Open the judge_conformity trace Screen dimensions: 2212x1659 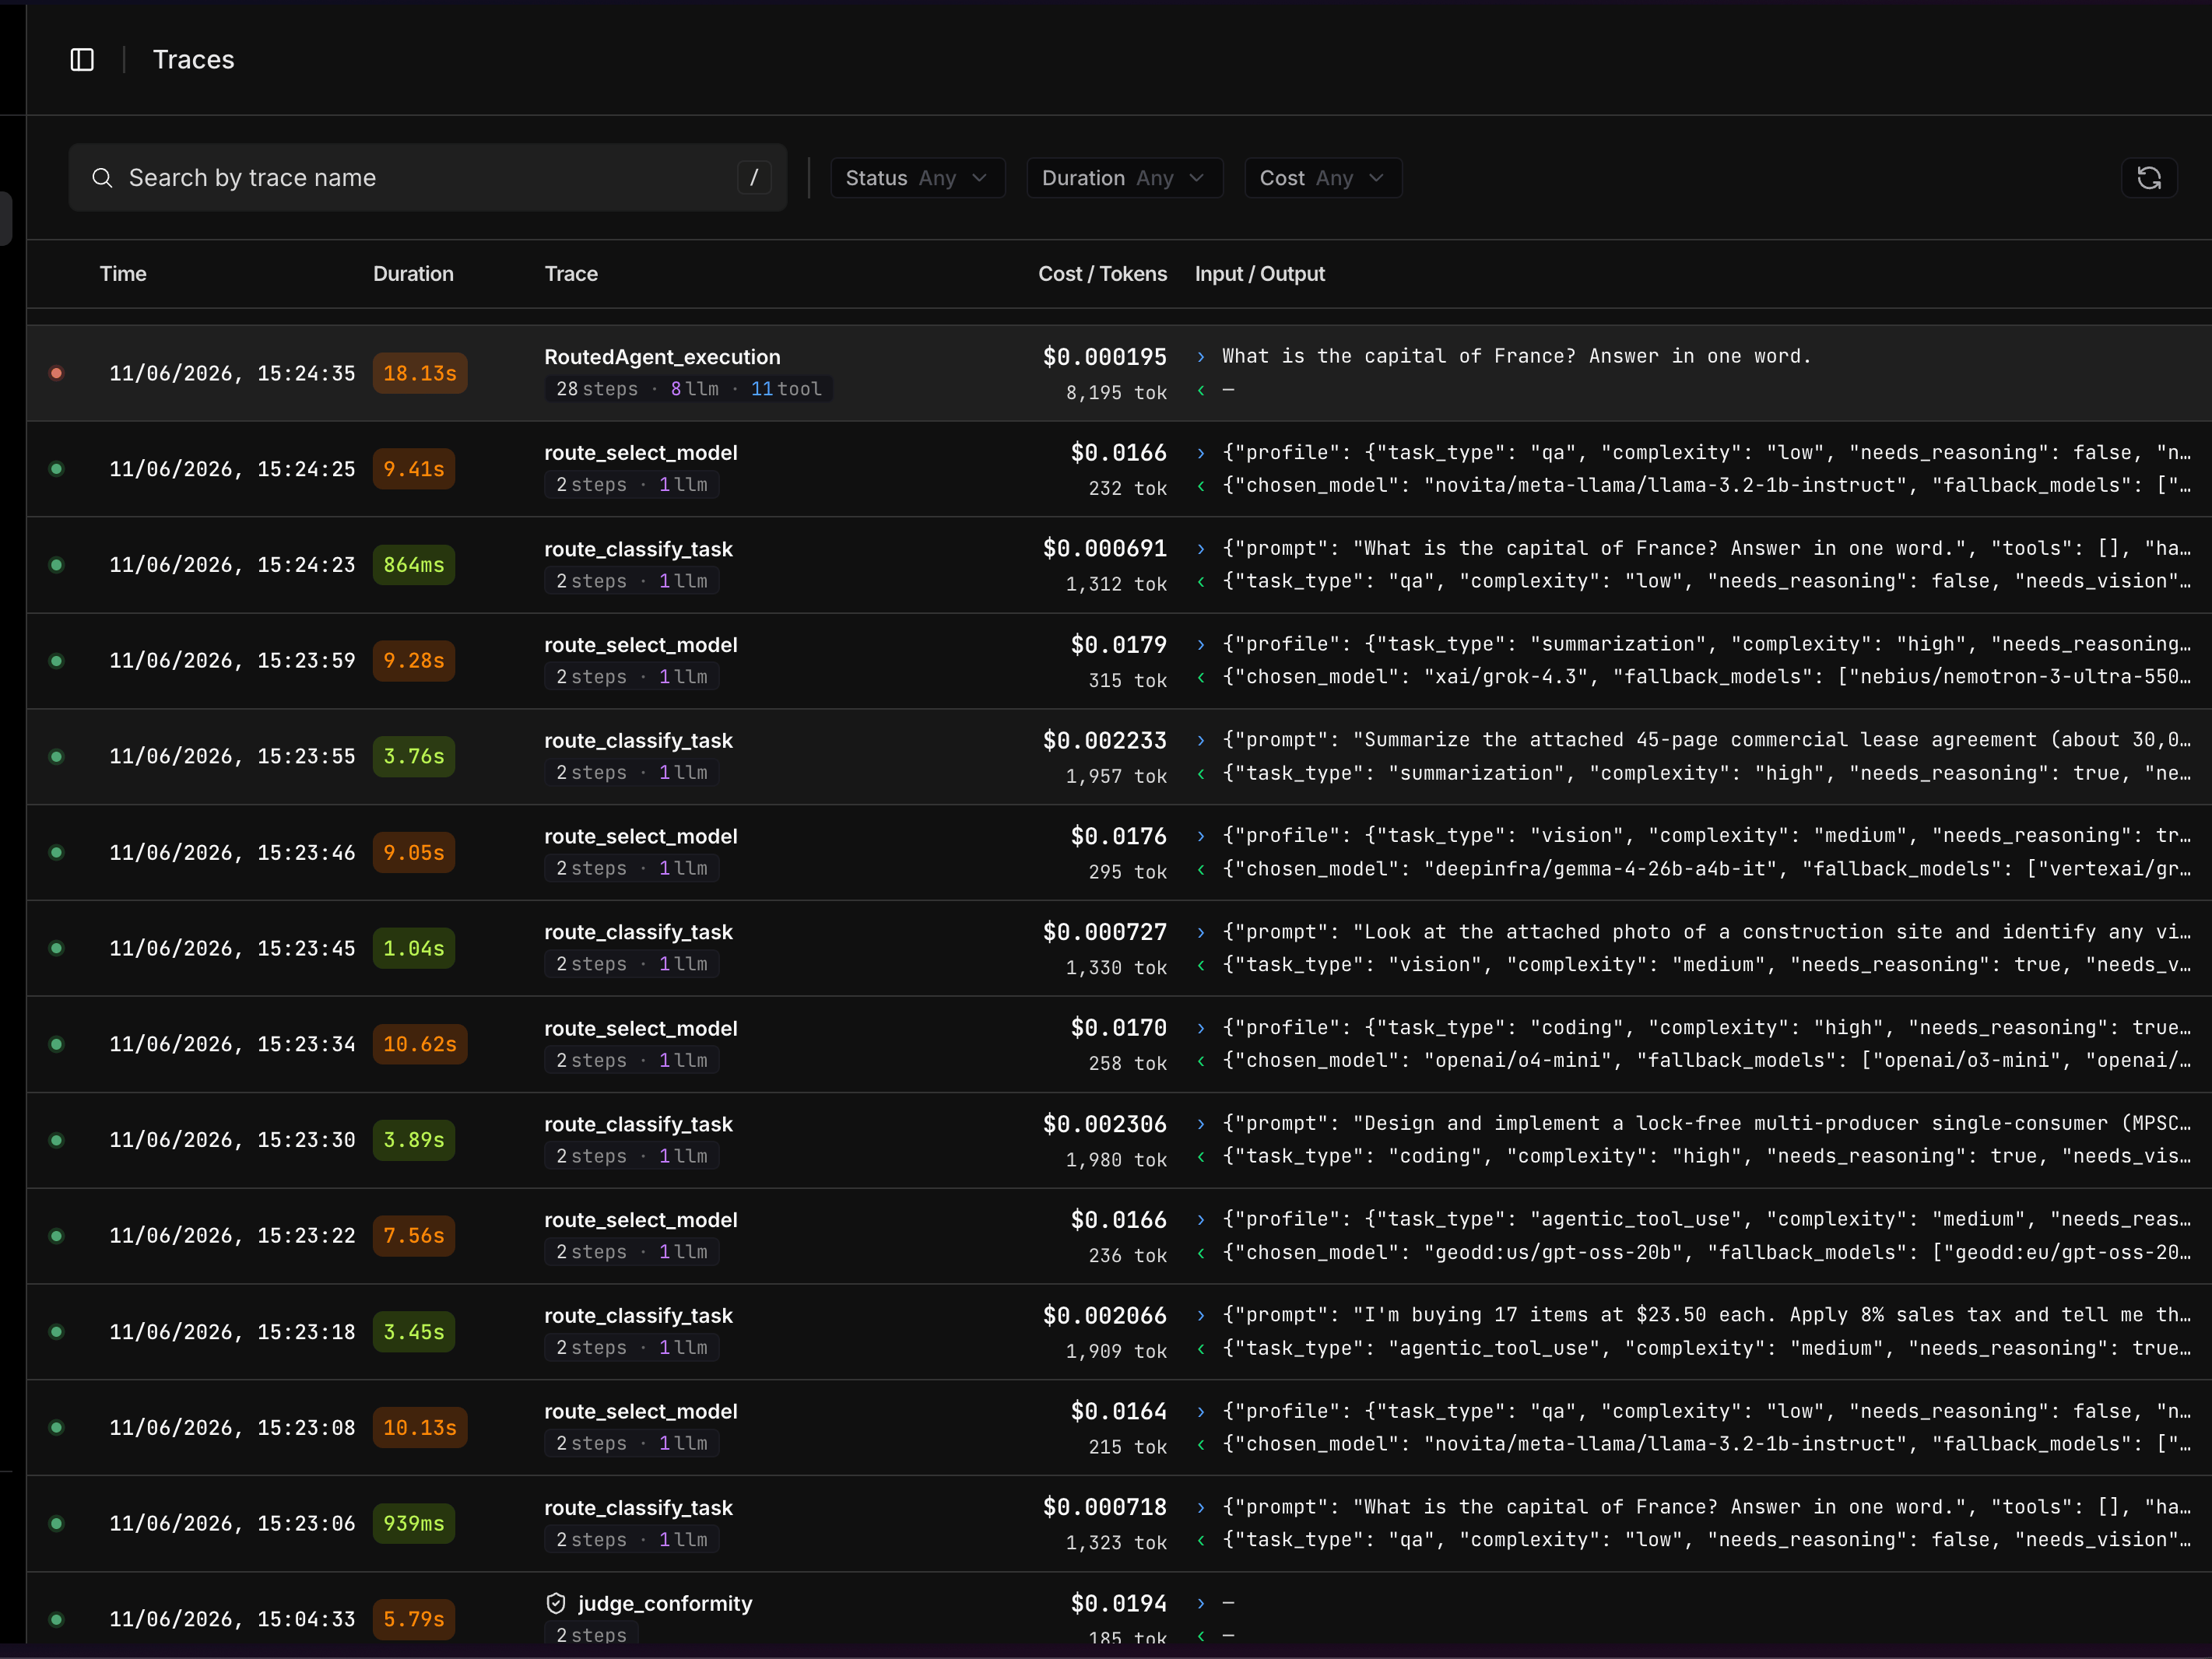[x=665, y=1603]
